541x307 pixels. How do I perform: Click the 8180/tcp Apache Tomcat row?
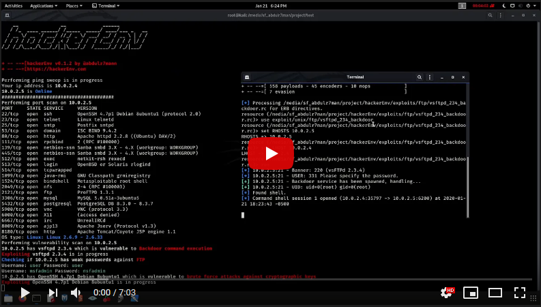[x=88, y=232]
